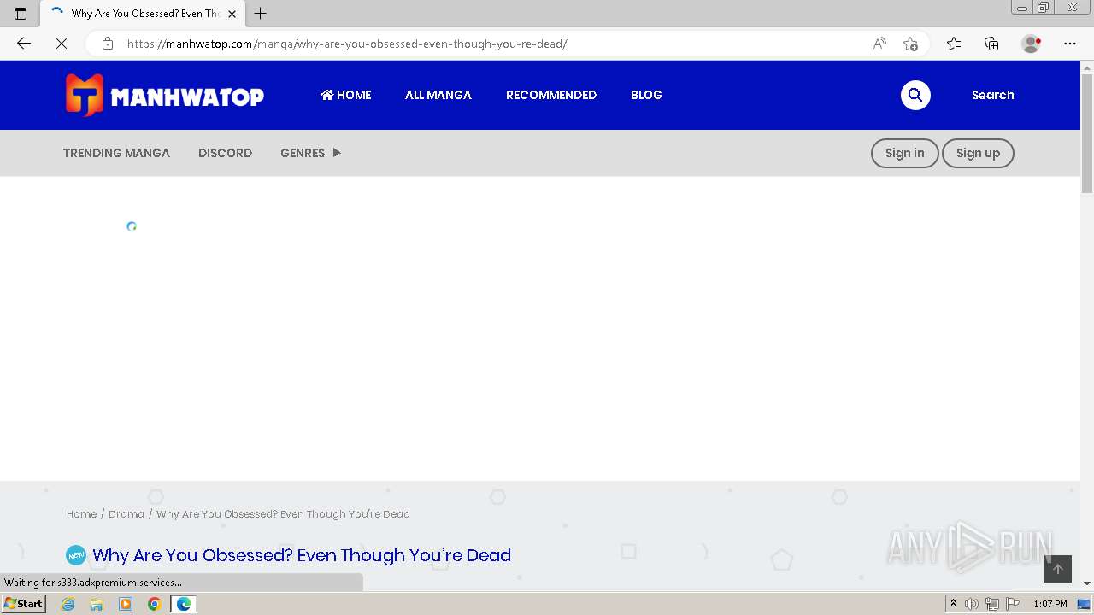Screen dimensions: 1094x615
Task: Click the Action Center flag icon
Action: [1011, 604]
